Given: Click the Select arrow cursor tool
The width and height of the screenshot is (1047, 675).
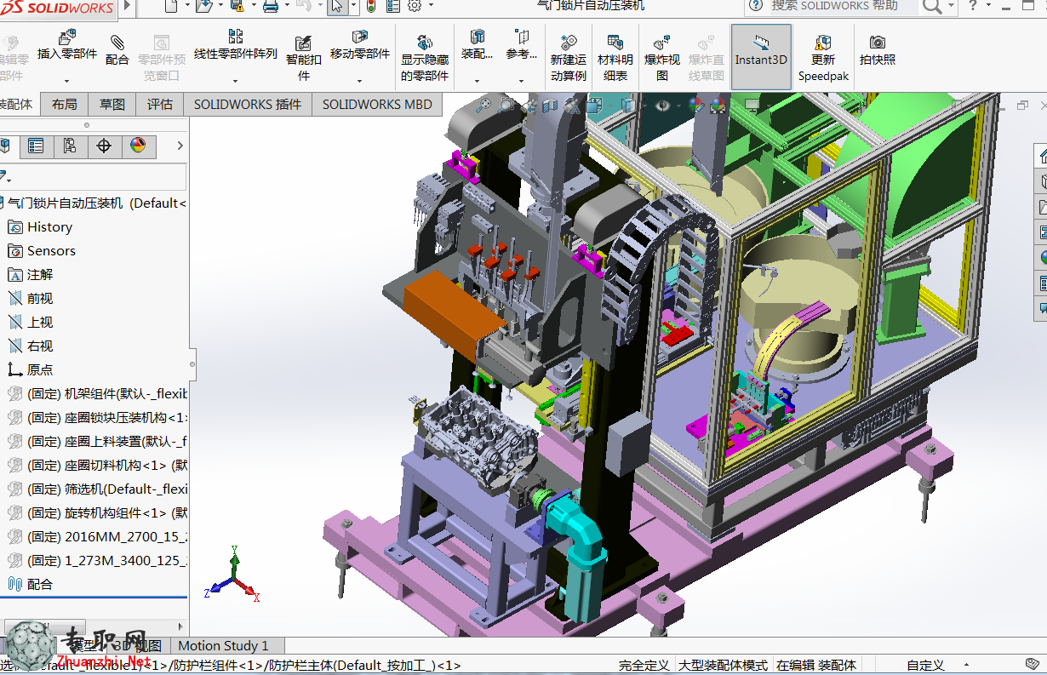Looking at the screenshot, I should [x=337, y=7].
